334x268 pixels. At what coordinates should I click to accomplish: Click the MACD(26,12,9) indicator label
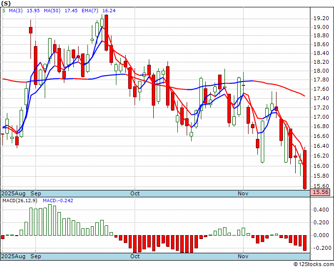(x=20, y=200)
